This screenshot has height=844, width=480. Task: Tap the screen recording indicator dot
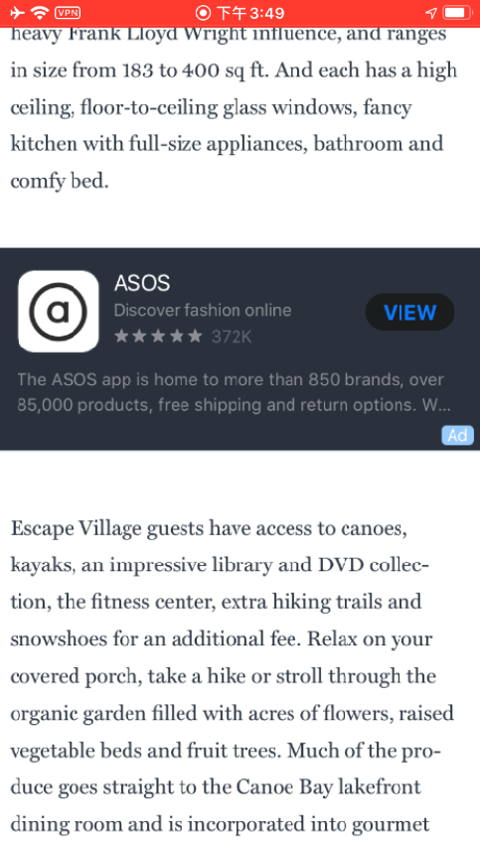[203, 12]
